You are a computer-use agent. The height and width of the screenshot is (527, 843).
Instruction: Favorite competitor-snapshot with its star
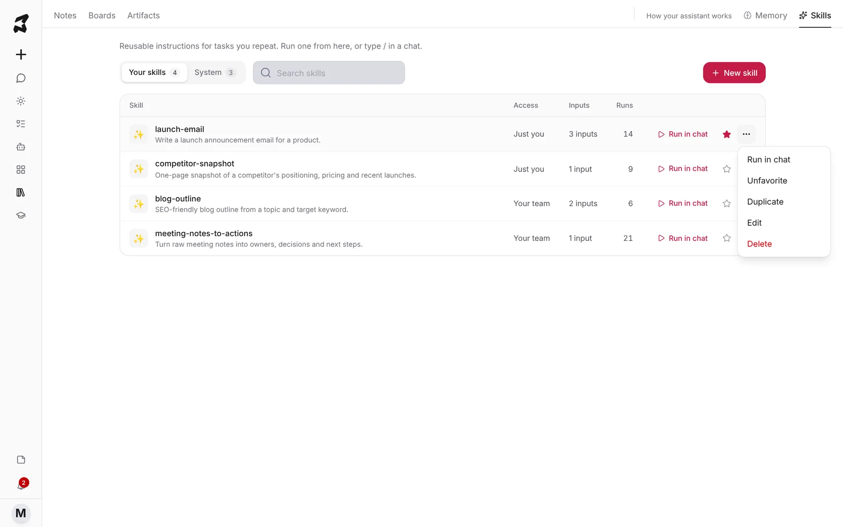point(726,169)
